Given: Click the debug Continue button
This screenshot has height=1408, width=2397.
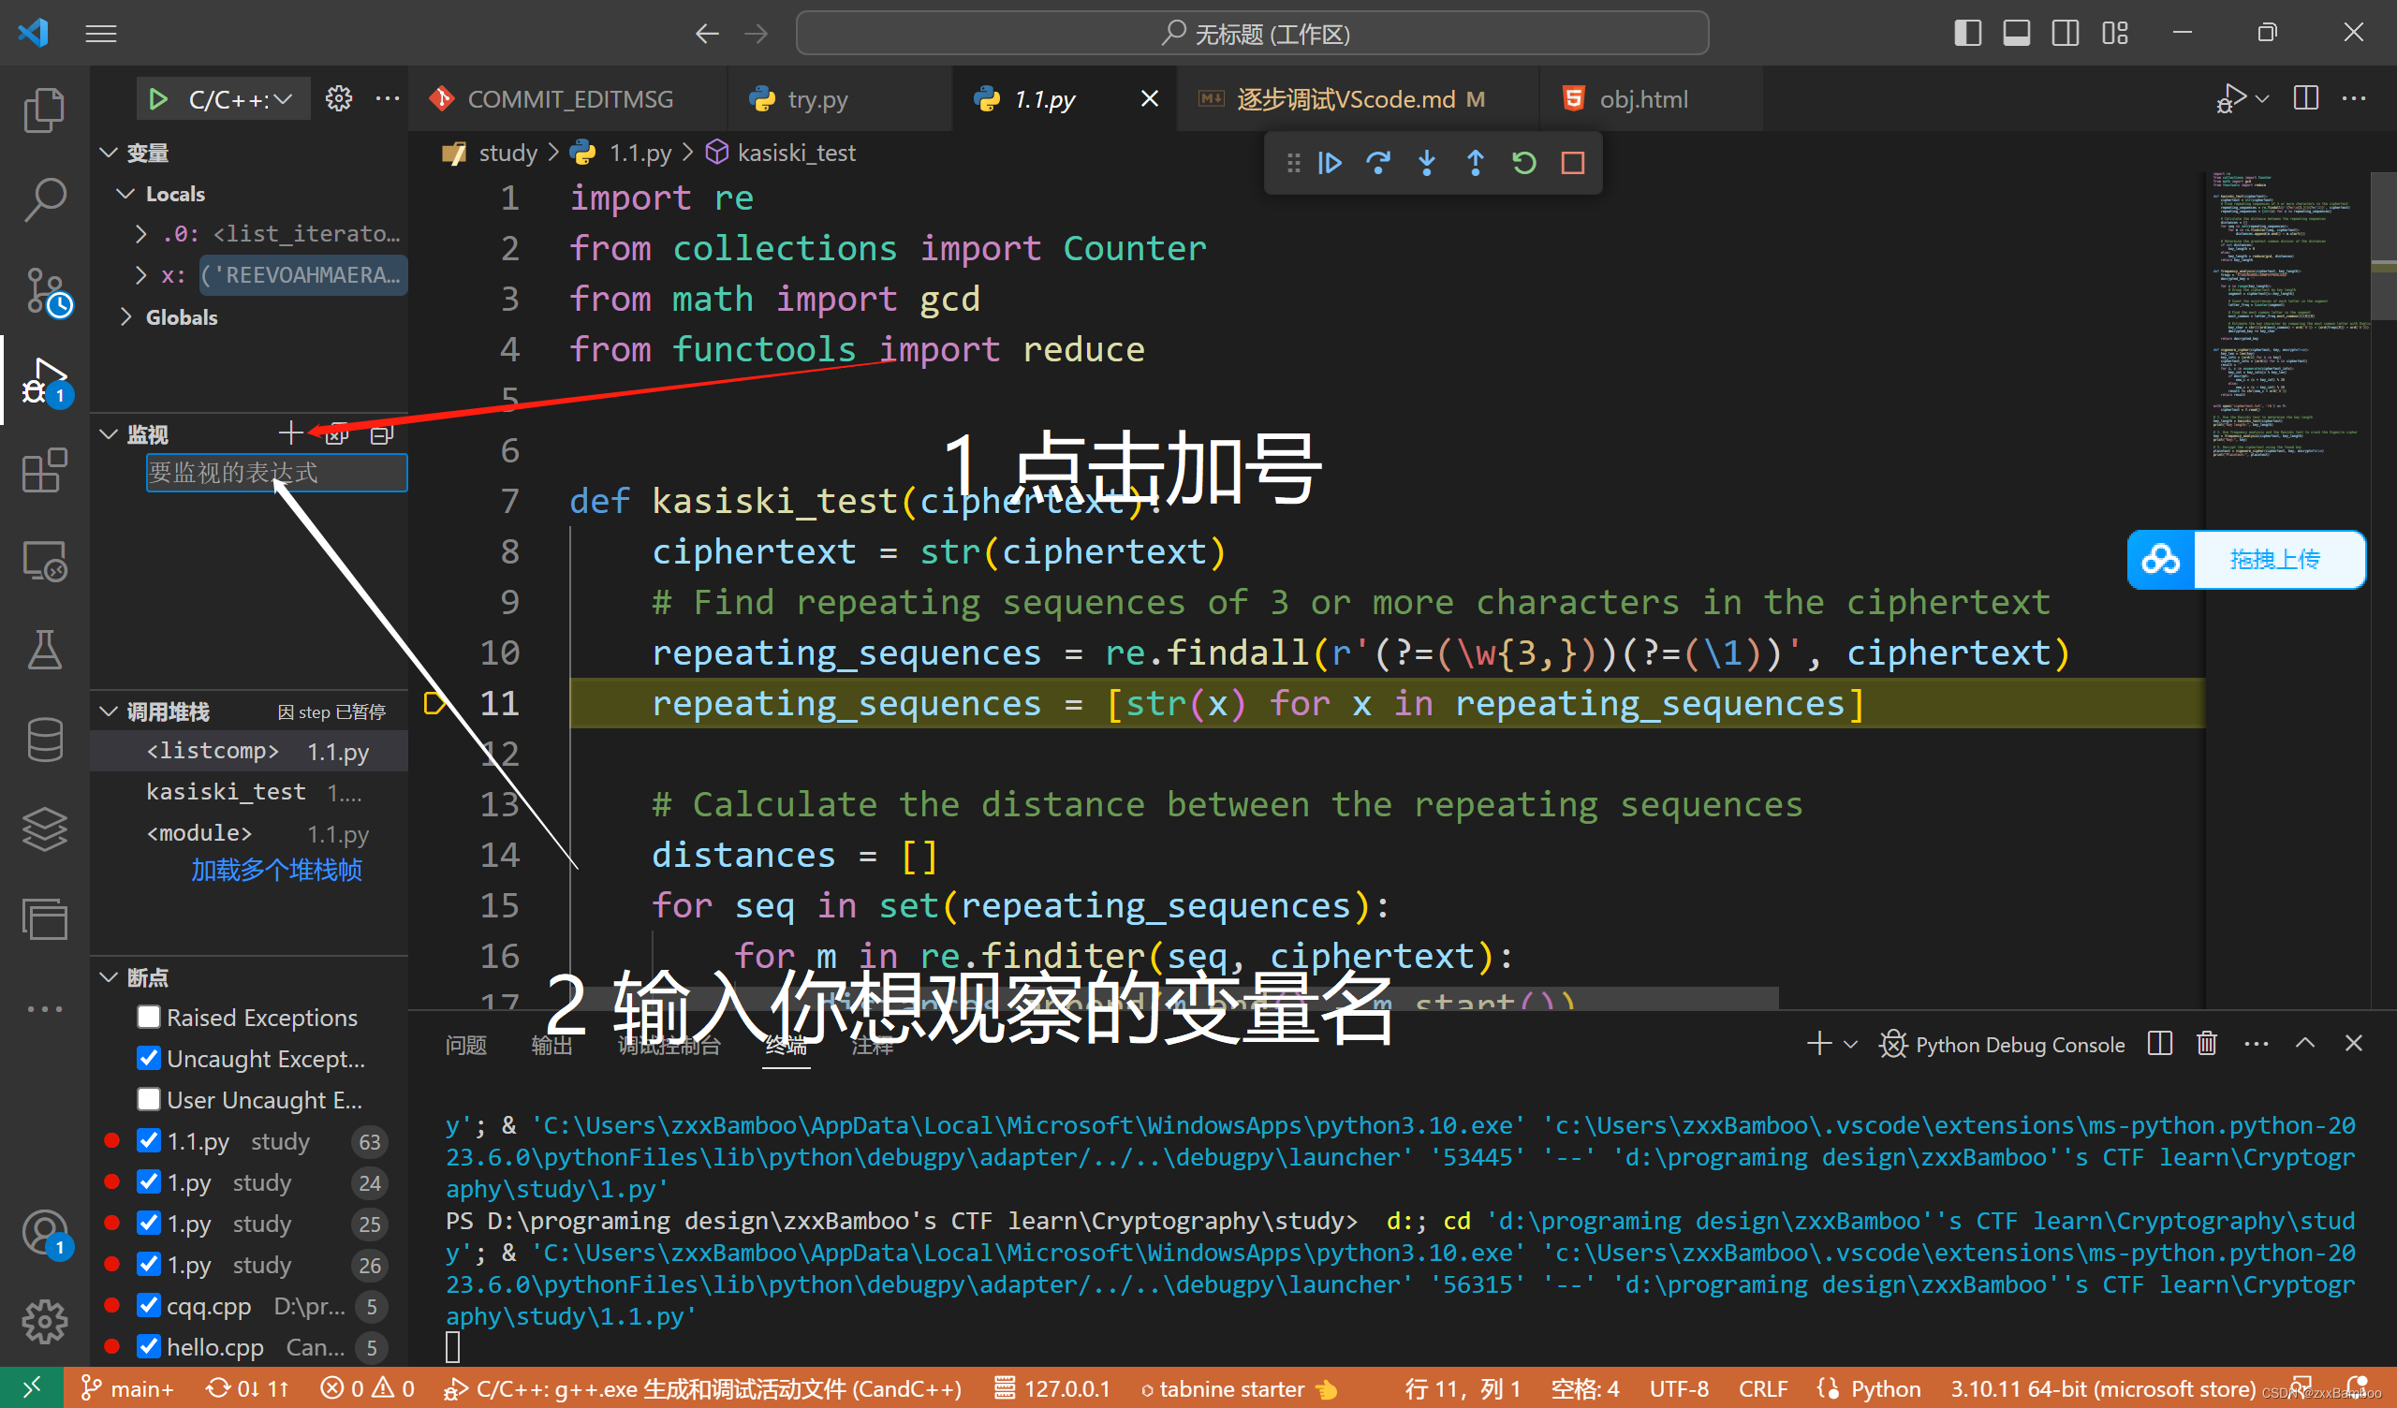Looking at the screenshot, I should click(x=1330, y=164).
